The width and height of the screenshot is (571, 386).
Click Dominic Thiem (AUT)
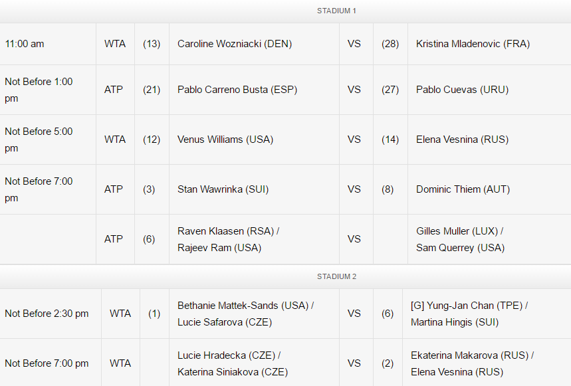point(463,189)
